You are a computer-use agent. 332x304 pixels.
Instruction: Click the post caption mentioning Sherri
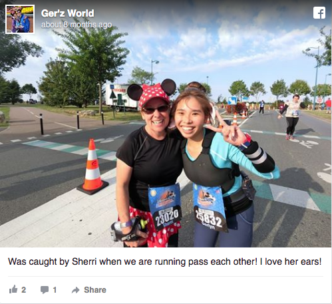click(165, 261)
